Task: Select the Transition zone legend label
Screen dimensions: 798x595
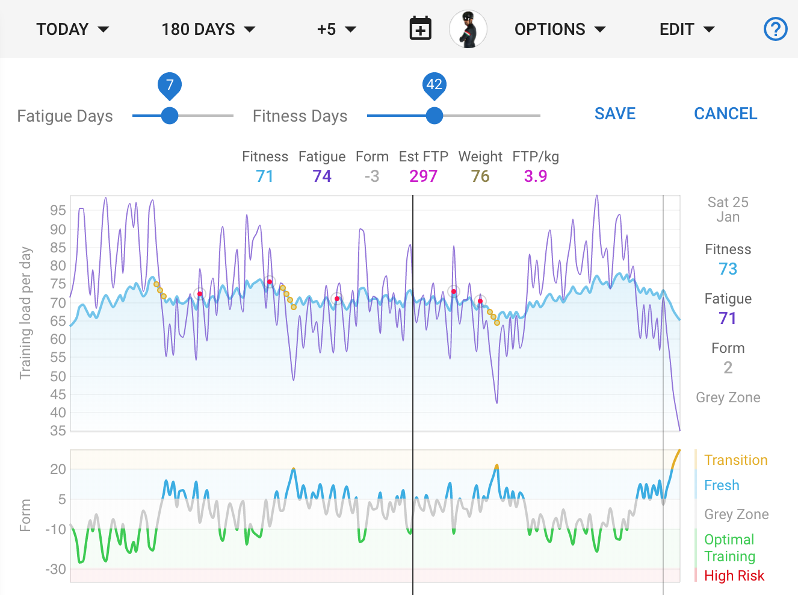Action: [x=735, y=460]
